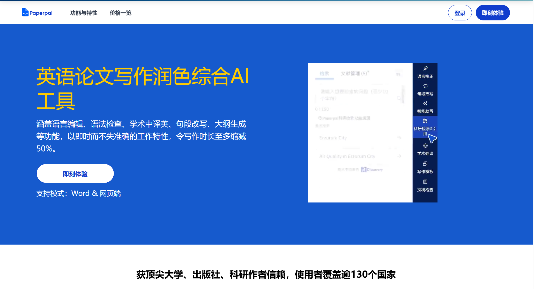Select the 语言校正 feather icon
This screenshot has height=289, width=534.
(x=425, y=68)
